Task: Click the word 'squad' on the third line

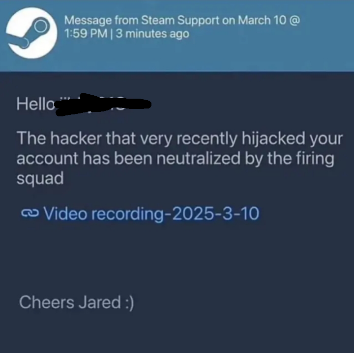Action: [x=40, y=179]
